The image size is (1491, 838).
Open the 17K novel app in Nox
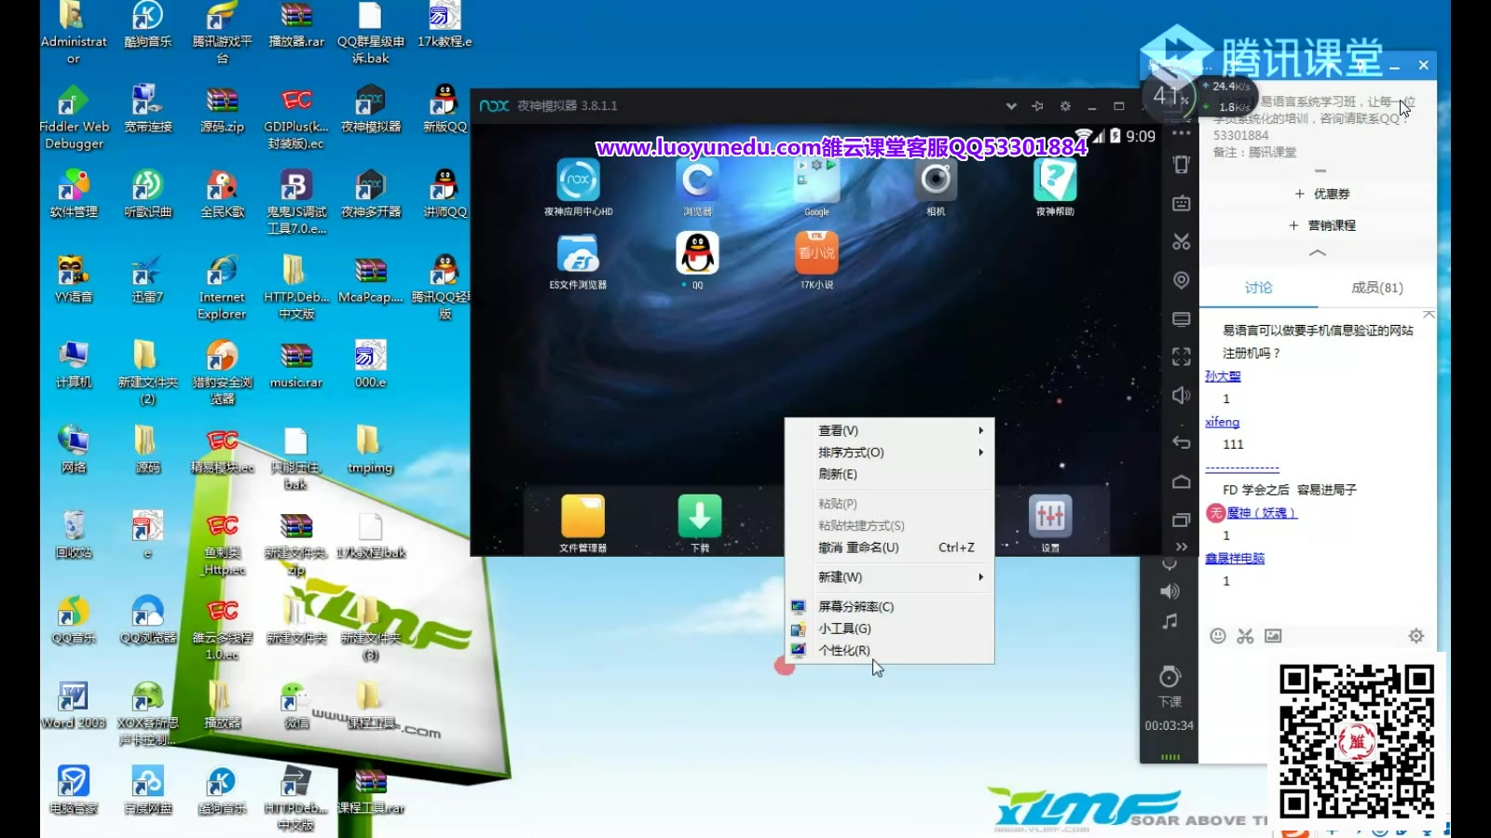click(x=816, y=253)
